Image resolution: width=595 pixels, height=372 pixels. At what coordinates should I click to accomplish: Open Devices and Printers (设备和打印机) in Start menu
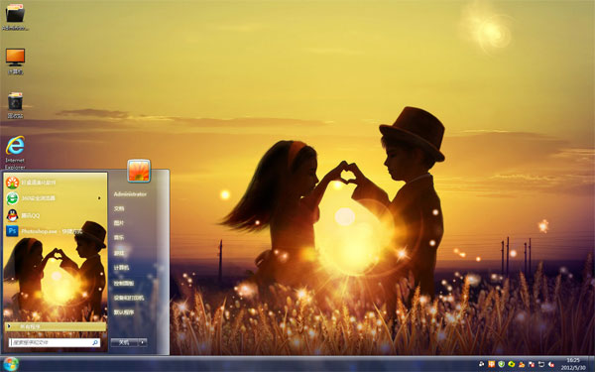(129, 298)
